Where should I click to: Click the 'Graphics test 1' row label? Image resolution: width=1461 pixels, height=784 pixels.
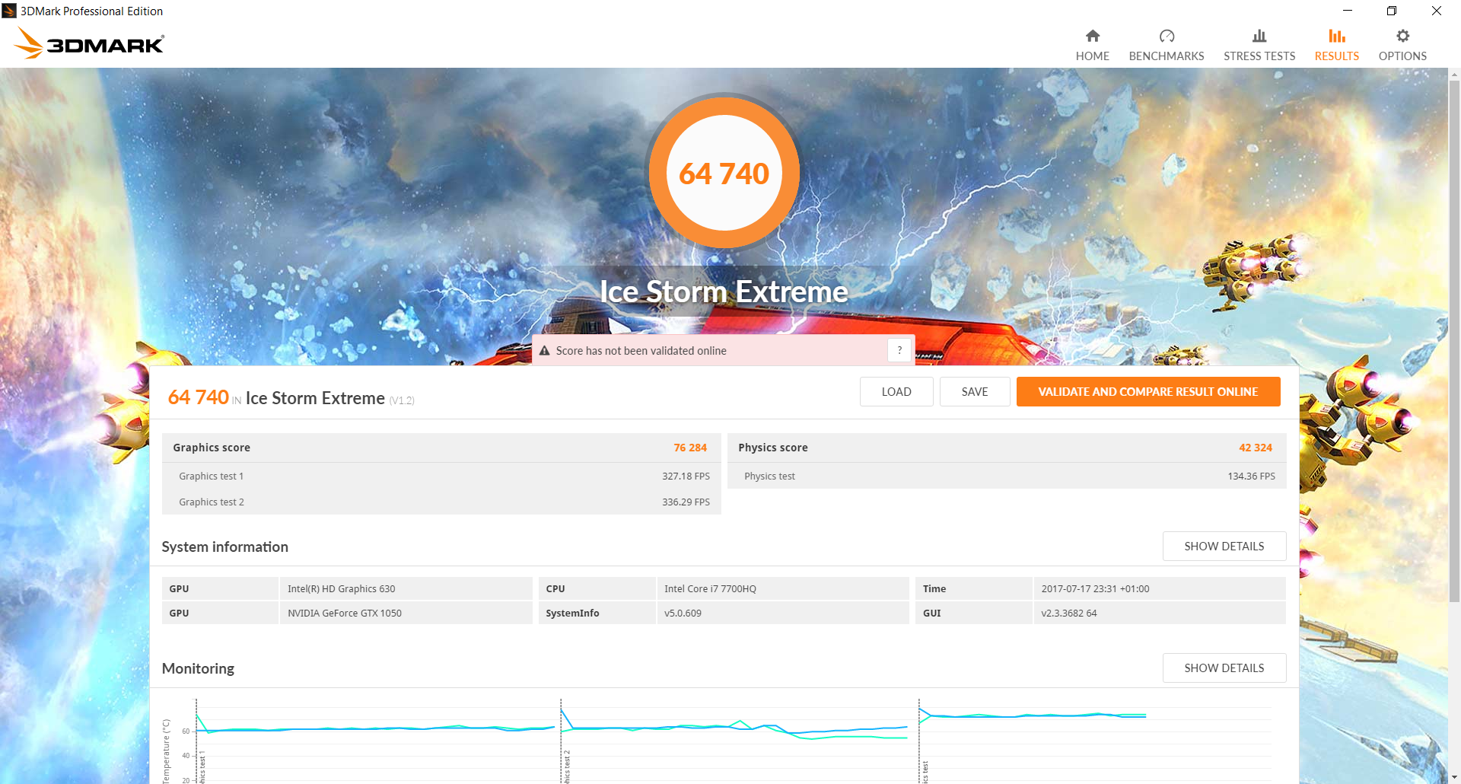pyautogui.click(x=212, y=476)
